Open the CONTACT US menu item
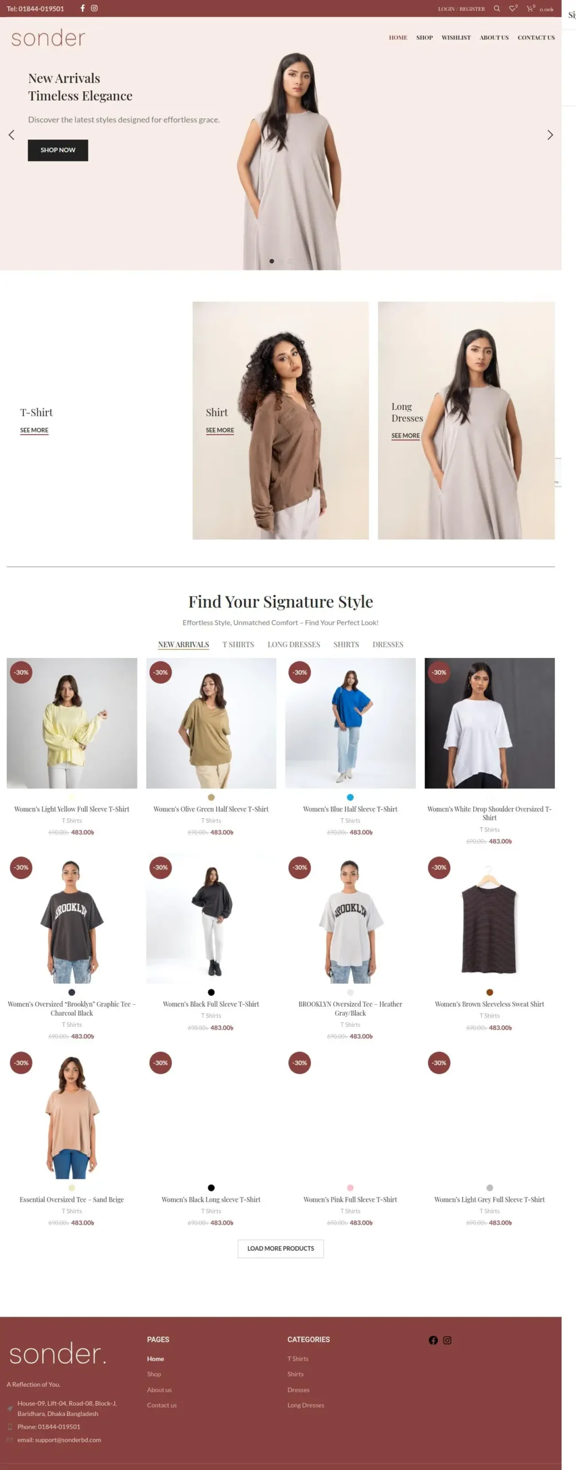576x1470 pixels. (x=536, y=37)
